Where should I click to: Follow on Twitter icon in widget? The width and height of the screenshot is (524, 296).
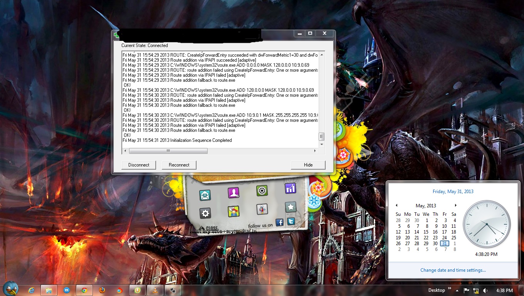coord(291,221)
